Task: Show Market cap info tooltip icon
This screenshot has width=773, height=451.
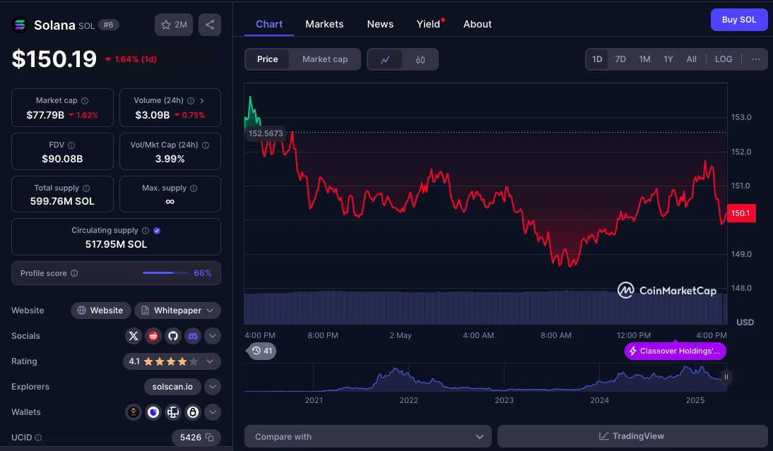Action: click(x=85, y=101)
